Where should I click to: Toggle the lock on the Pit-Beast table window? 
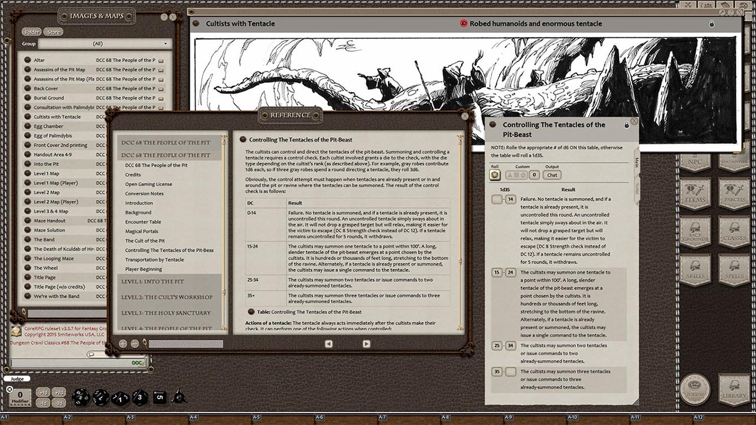(628, 125)
